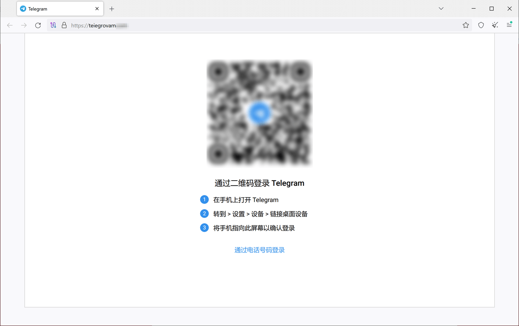Image resolution: width=519 pixels, height=326 pixels.
Task: Close the Telegram tab
Action: (x=97, y=9)
